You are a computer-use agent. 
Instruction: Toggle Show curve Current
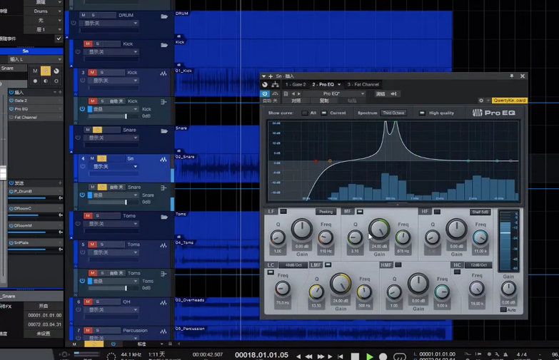323,113
